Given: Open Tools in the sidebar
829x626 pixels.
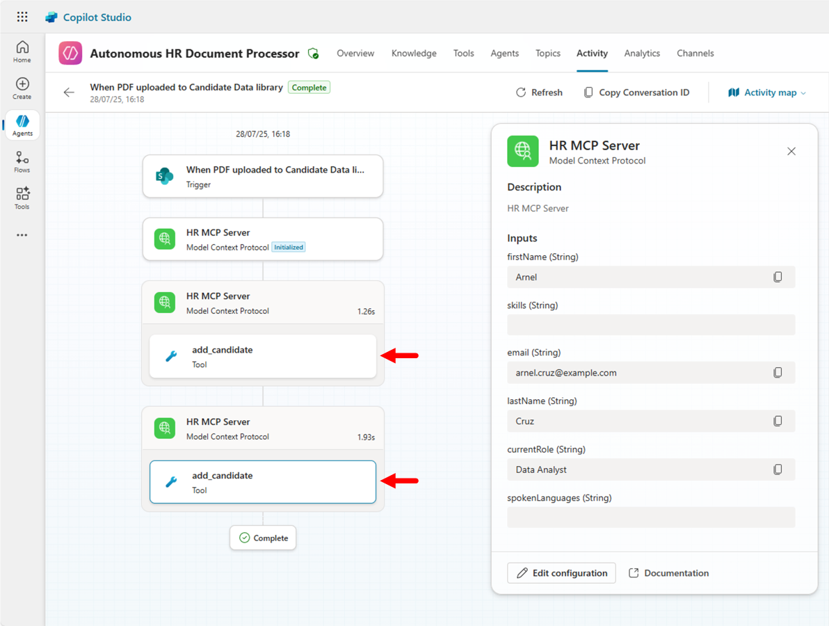Looking at the screenshot, I should 22,198.
